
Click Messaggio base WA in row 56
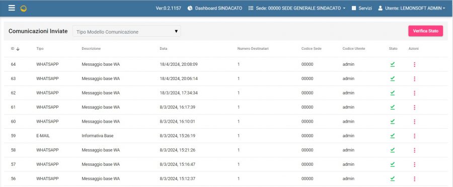pos(101,178)
